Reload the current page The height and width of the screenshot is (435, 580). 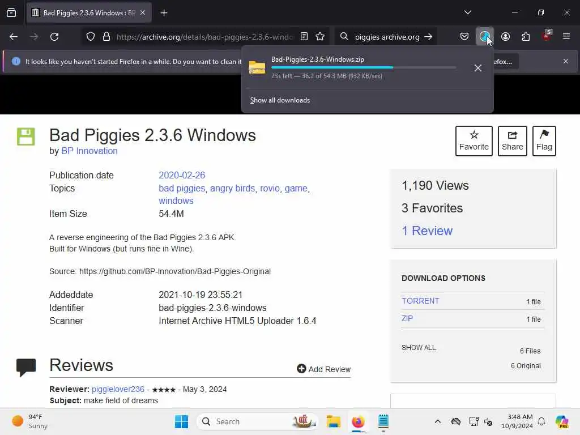54,37
